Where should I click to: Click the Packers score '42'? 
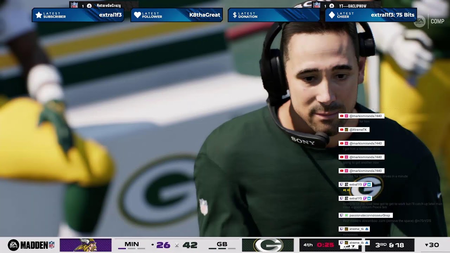point(190,245)
